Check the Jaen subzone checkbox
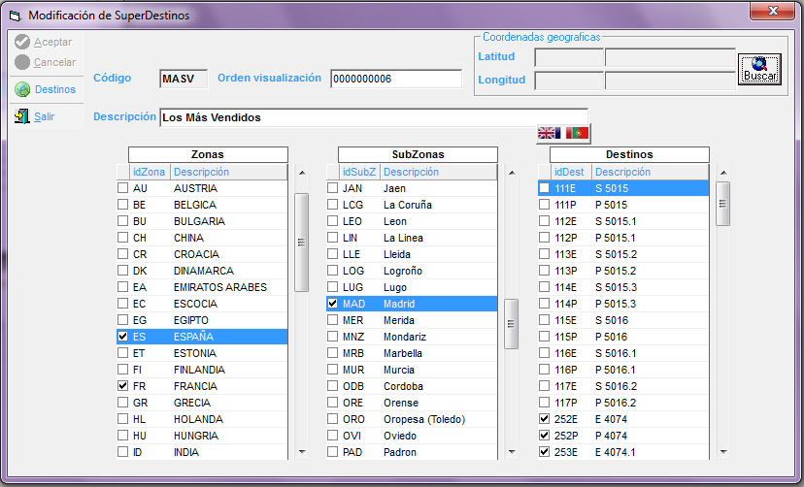Screen dimensions: 804x487 point(333,188)
